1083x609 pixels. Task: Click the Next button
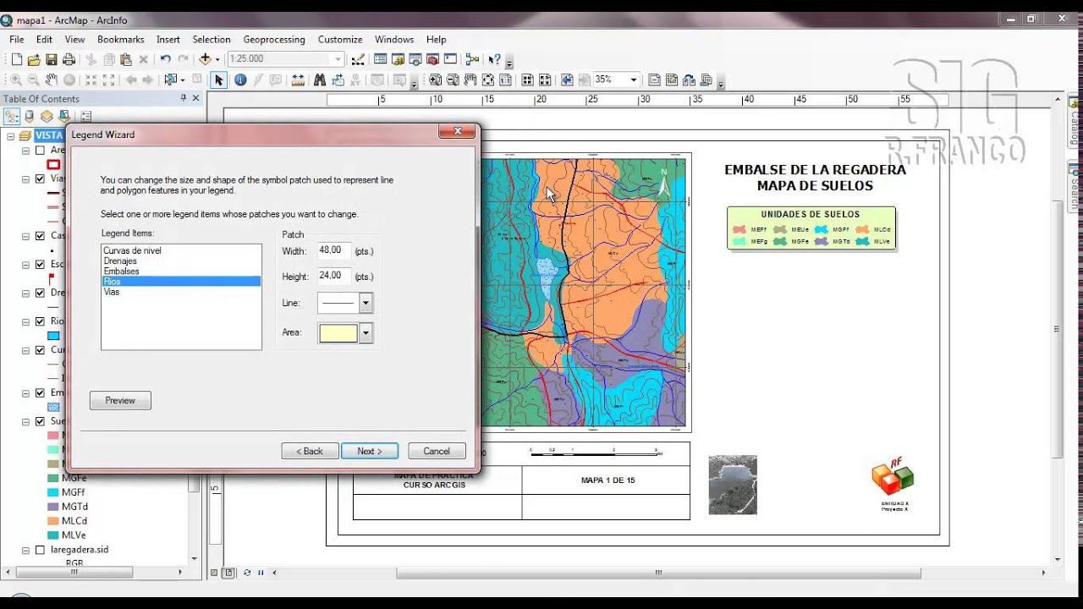370,451
